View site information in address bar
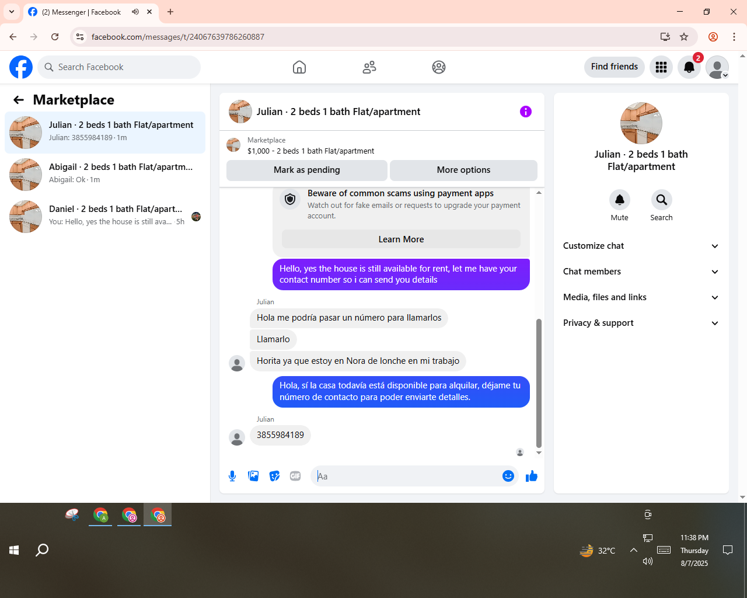The width and height of the screenshot is (747, 598). click(x=80, y=37)
